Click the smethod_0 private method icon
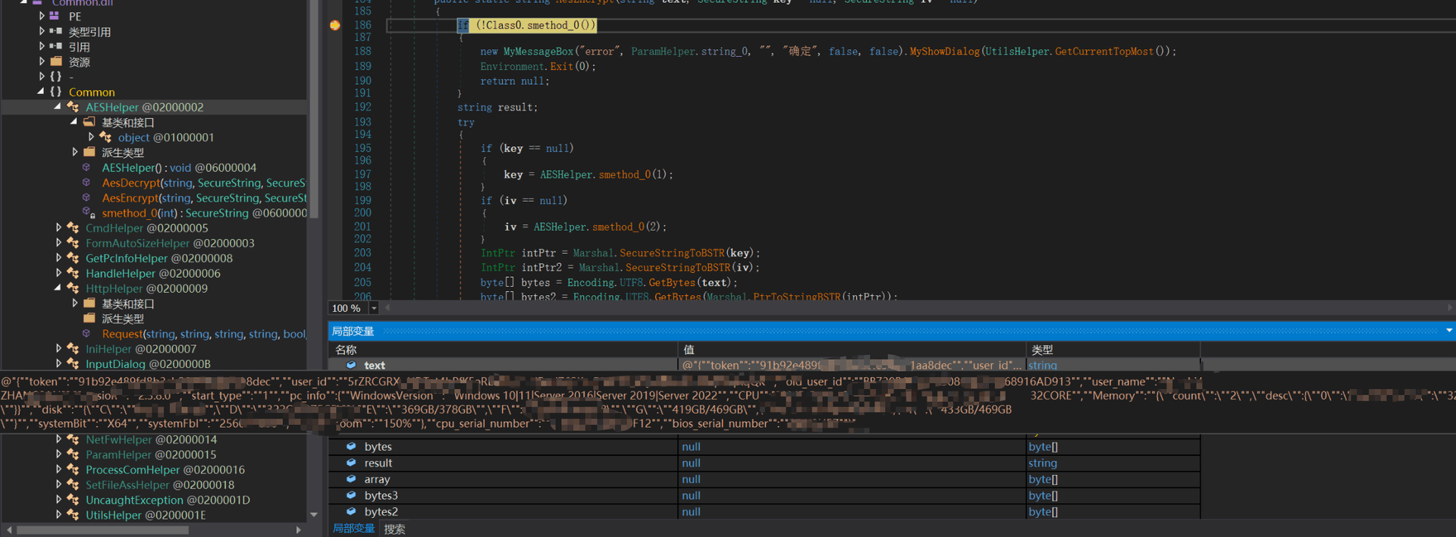Image resolution: width=1456 pixels, height=537 pixels. [x=88, y=213]
